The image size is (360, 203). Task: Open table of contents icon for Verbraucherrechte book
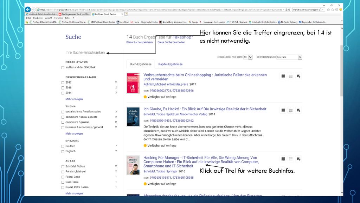click(291, 76)
